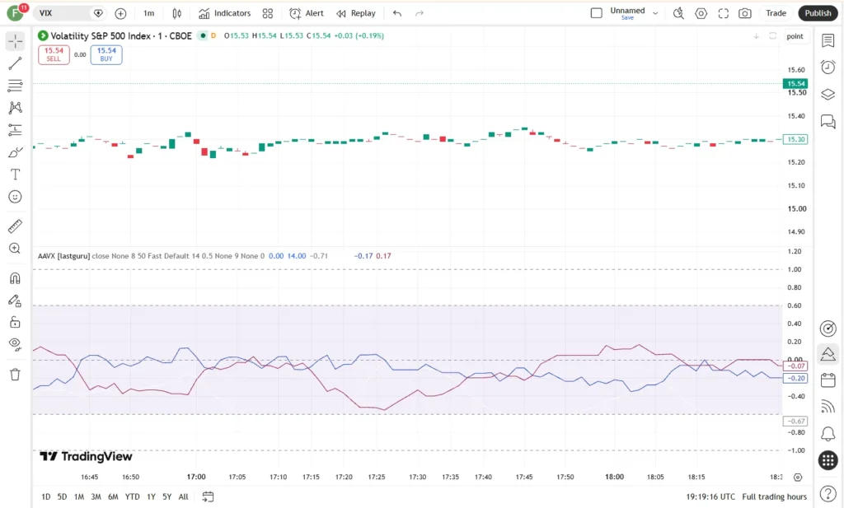844x508 pixels.
Task: Open the notifications bell panel
Action: pos(828,433)
